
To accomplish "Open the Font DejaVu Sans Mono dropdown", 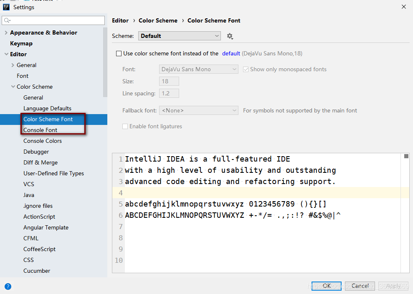I will (199, 69).
